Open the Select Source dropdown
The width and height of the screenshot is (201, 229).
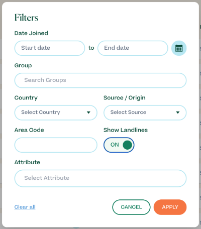pyautogui.click(x=145, y=112)
